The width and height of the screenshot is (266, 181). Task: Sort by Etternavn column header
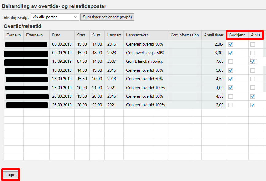coord(37,35)
